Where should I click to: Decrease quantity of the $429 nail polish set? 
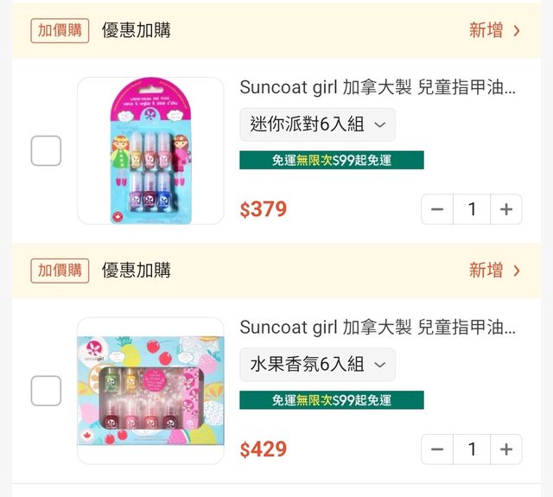click(x=437, y=449)
